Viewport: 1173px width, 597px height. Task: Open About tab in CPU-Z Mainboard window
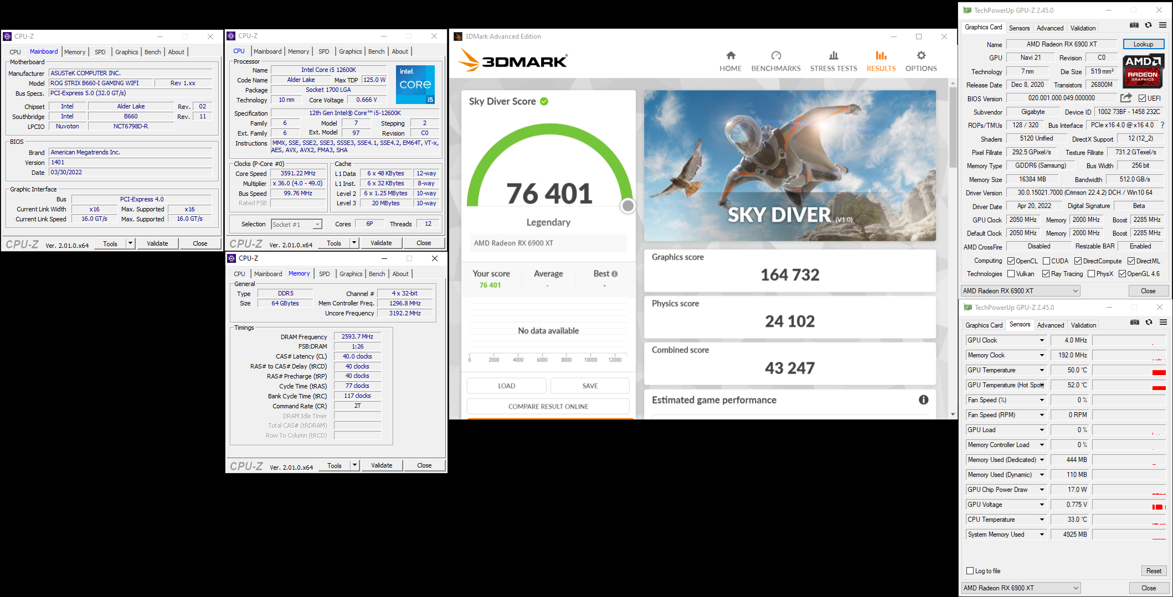click(x=176, y=52)
